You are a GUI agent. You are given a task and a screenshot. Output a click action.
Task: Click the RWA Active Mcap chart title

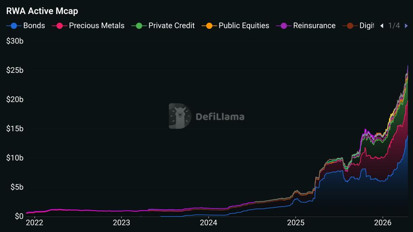coord(42,11)
